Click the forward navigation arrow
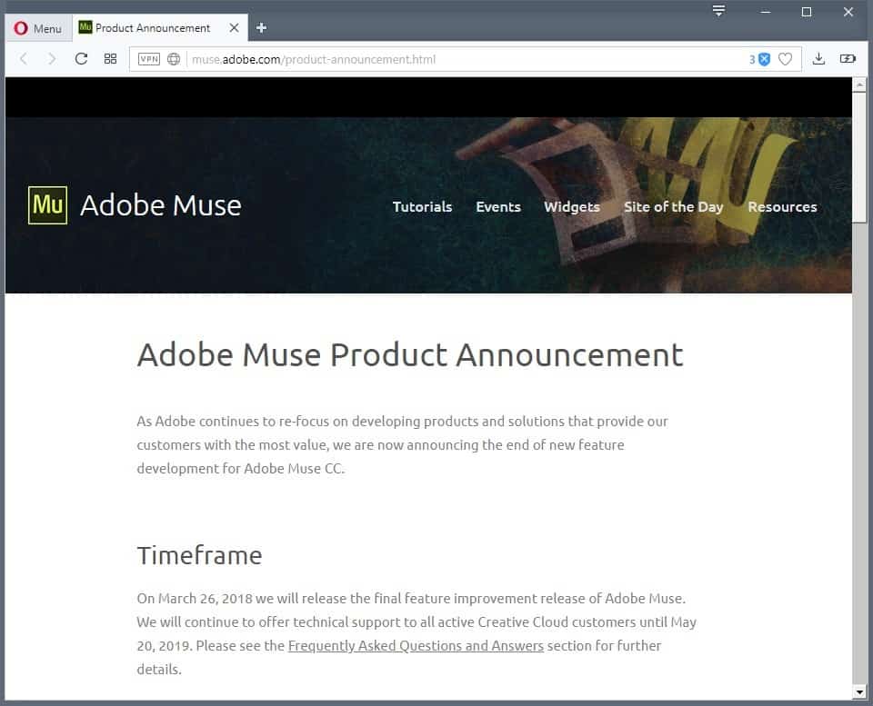 (x=52, y=58)
